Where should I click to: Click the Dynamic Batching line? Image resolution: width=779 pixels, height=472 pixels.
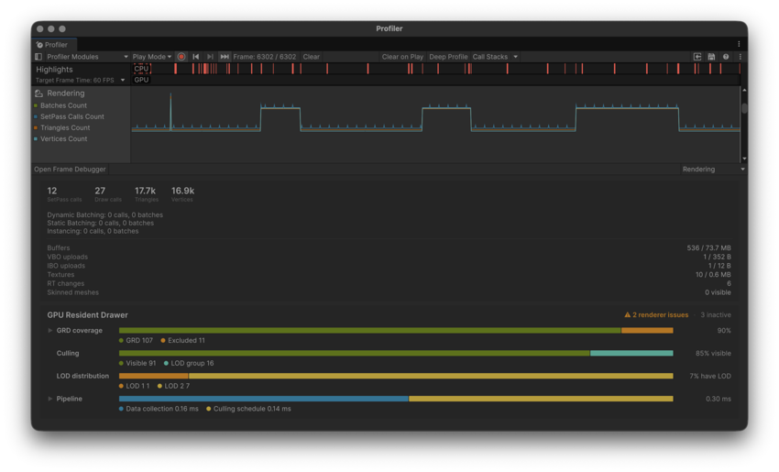tap(104, 215)
